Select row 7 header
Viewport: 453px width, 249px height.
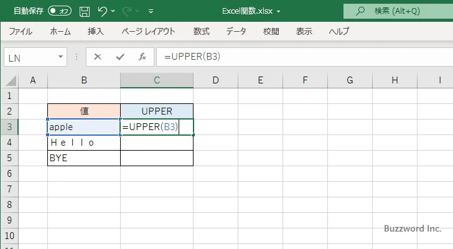(x=9, y=189)
